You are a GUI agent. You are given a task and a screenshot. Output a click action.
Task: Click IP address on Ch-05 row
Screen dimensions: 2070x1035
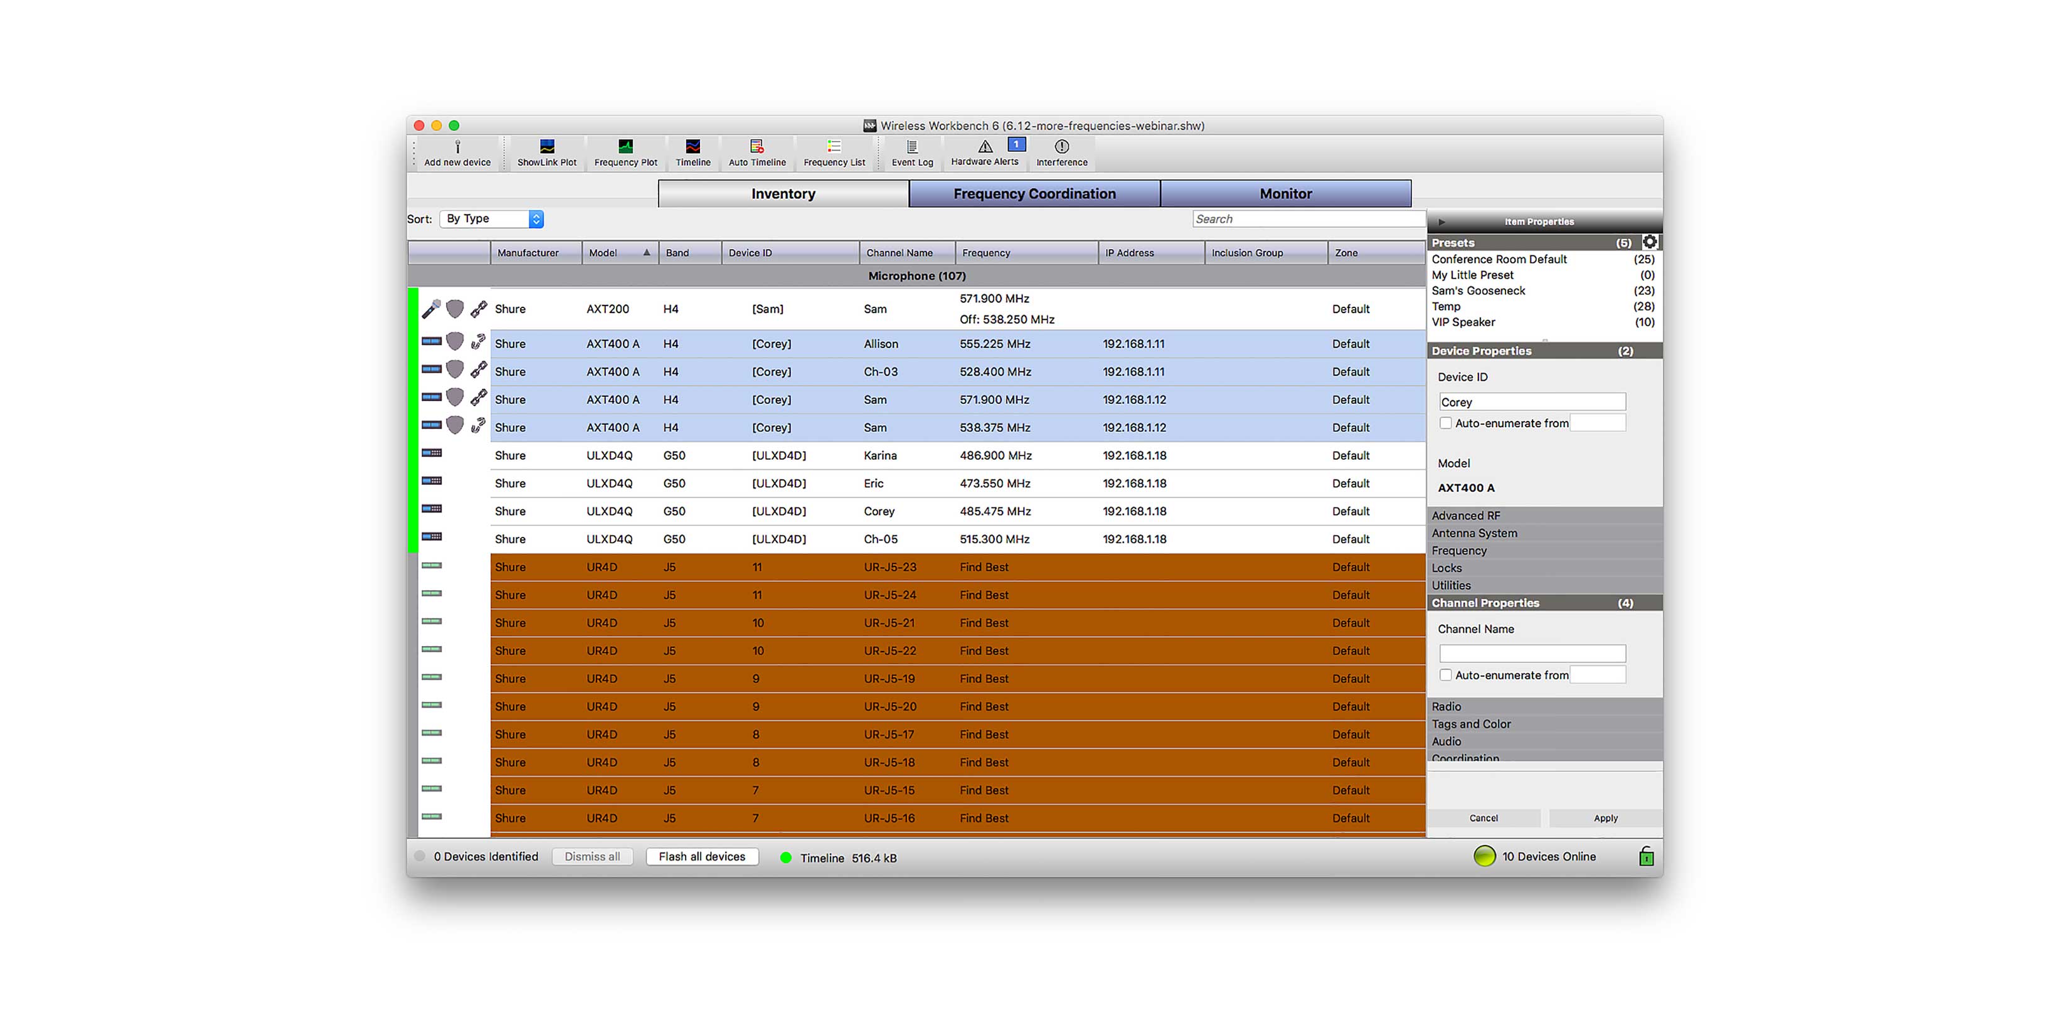(x=1134, y=539)
